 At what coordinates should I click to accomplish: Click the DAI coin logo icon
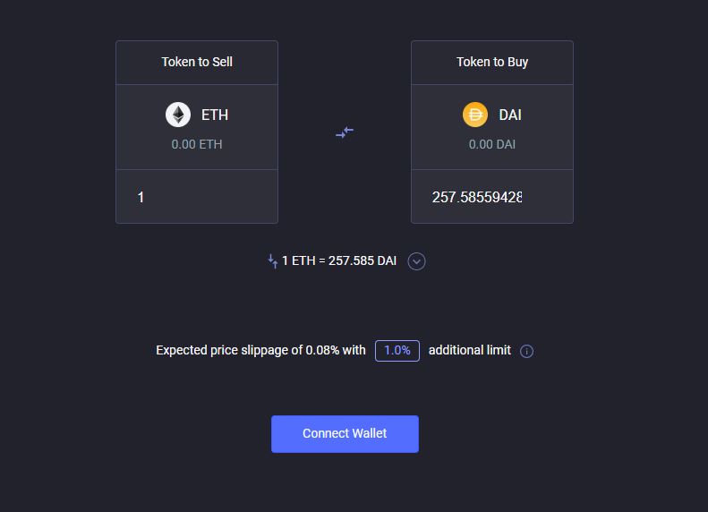475,115
